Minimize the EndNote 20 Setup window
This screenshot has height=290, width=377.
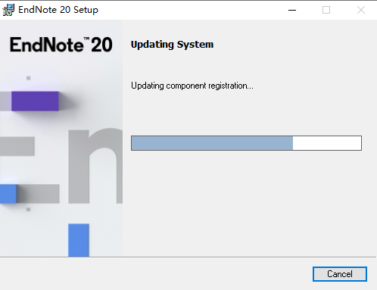click(x=292, y=10)
